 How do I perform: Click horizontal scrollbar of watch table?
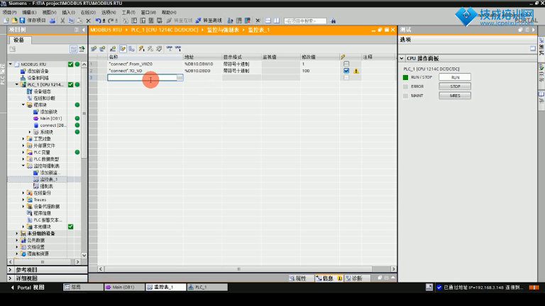[238, 269]
